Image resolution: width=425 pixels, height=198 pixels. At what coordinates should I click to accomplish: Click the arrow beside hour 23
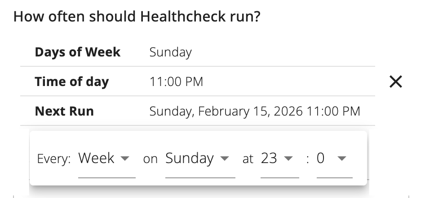tap(288, 159)
